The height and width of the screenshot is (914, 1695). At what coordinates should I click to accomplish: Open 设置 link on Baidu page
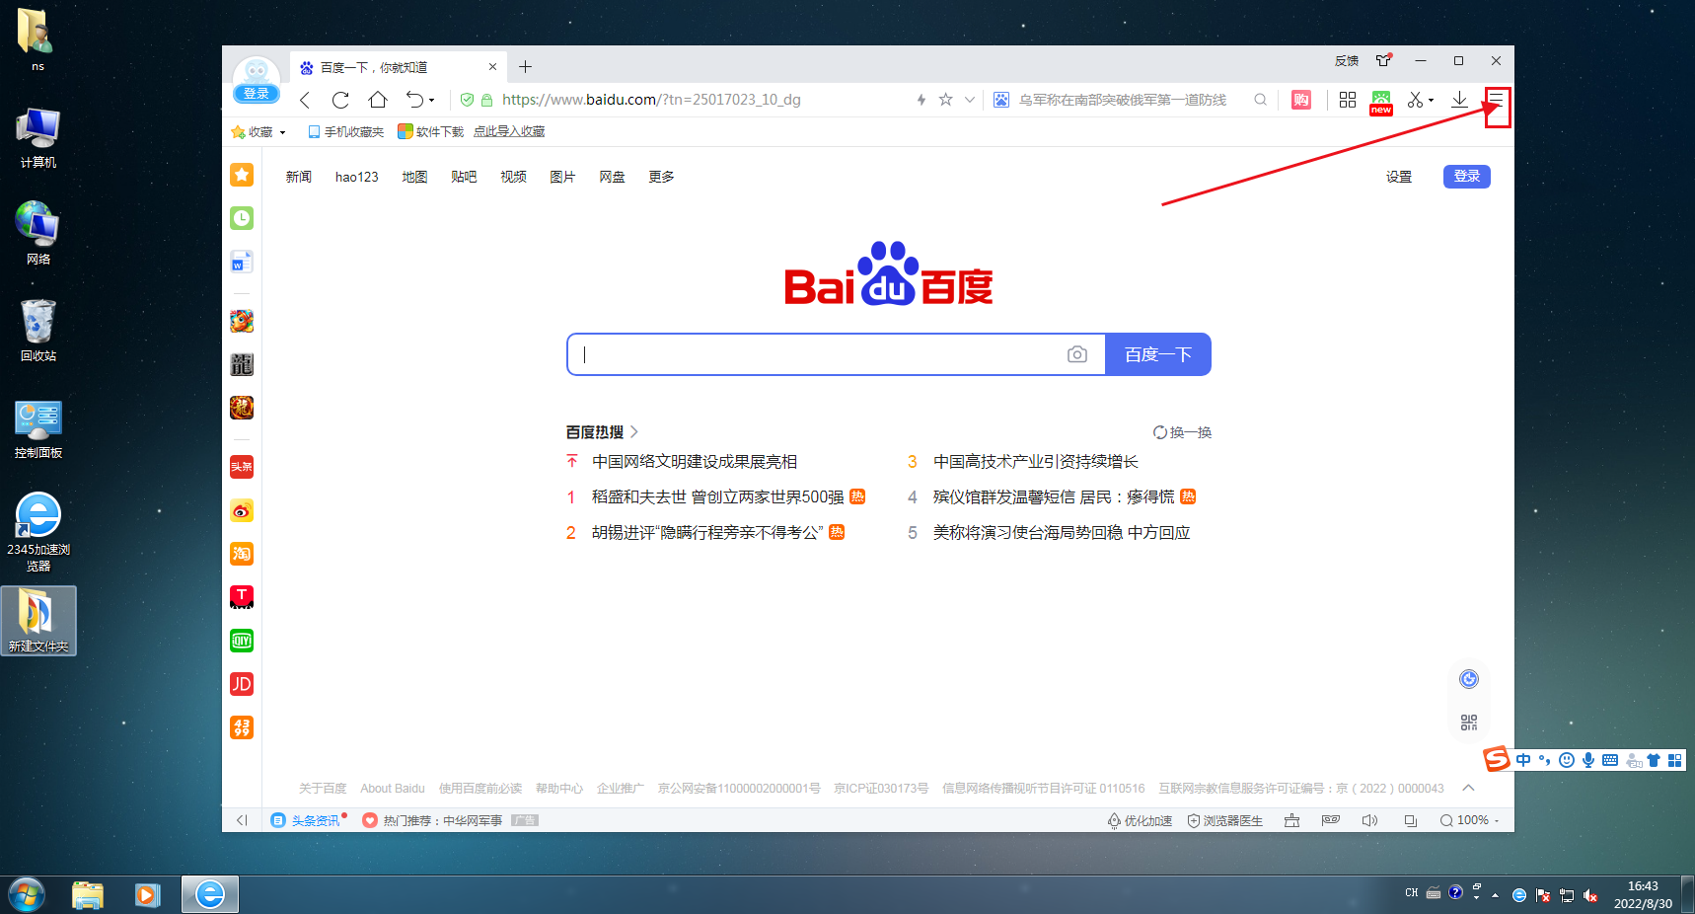pyautogui.click(x=1399, y=177)
